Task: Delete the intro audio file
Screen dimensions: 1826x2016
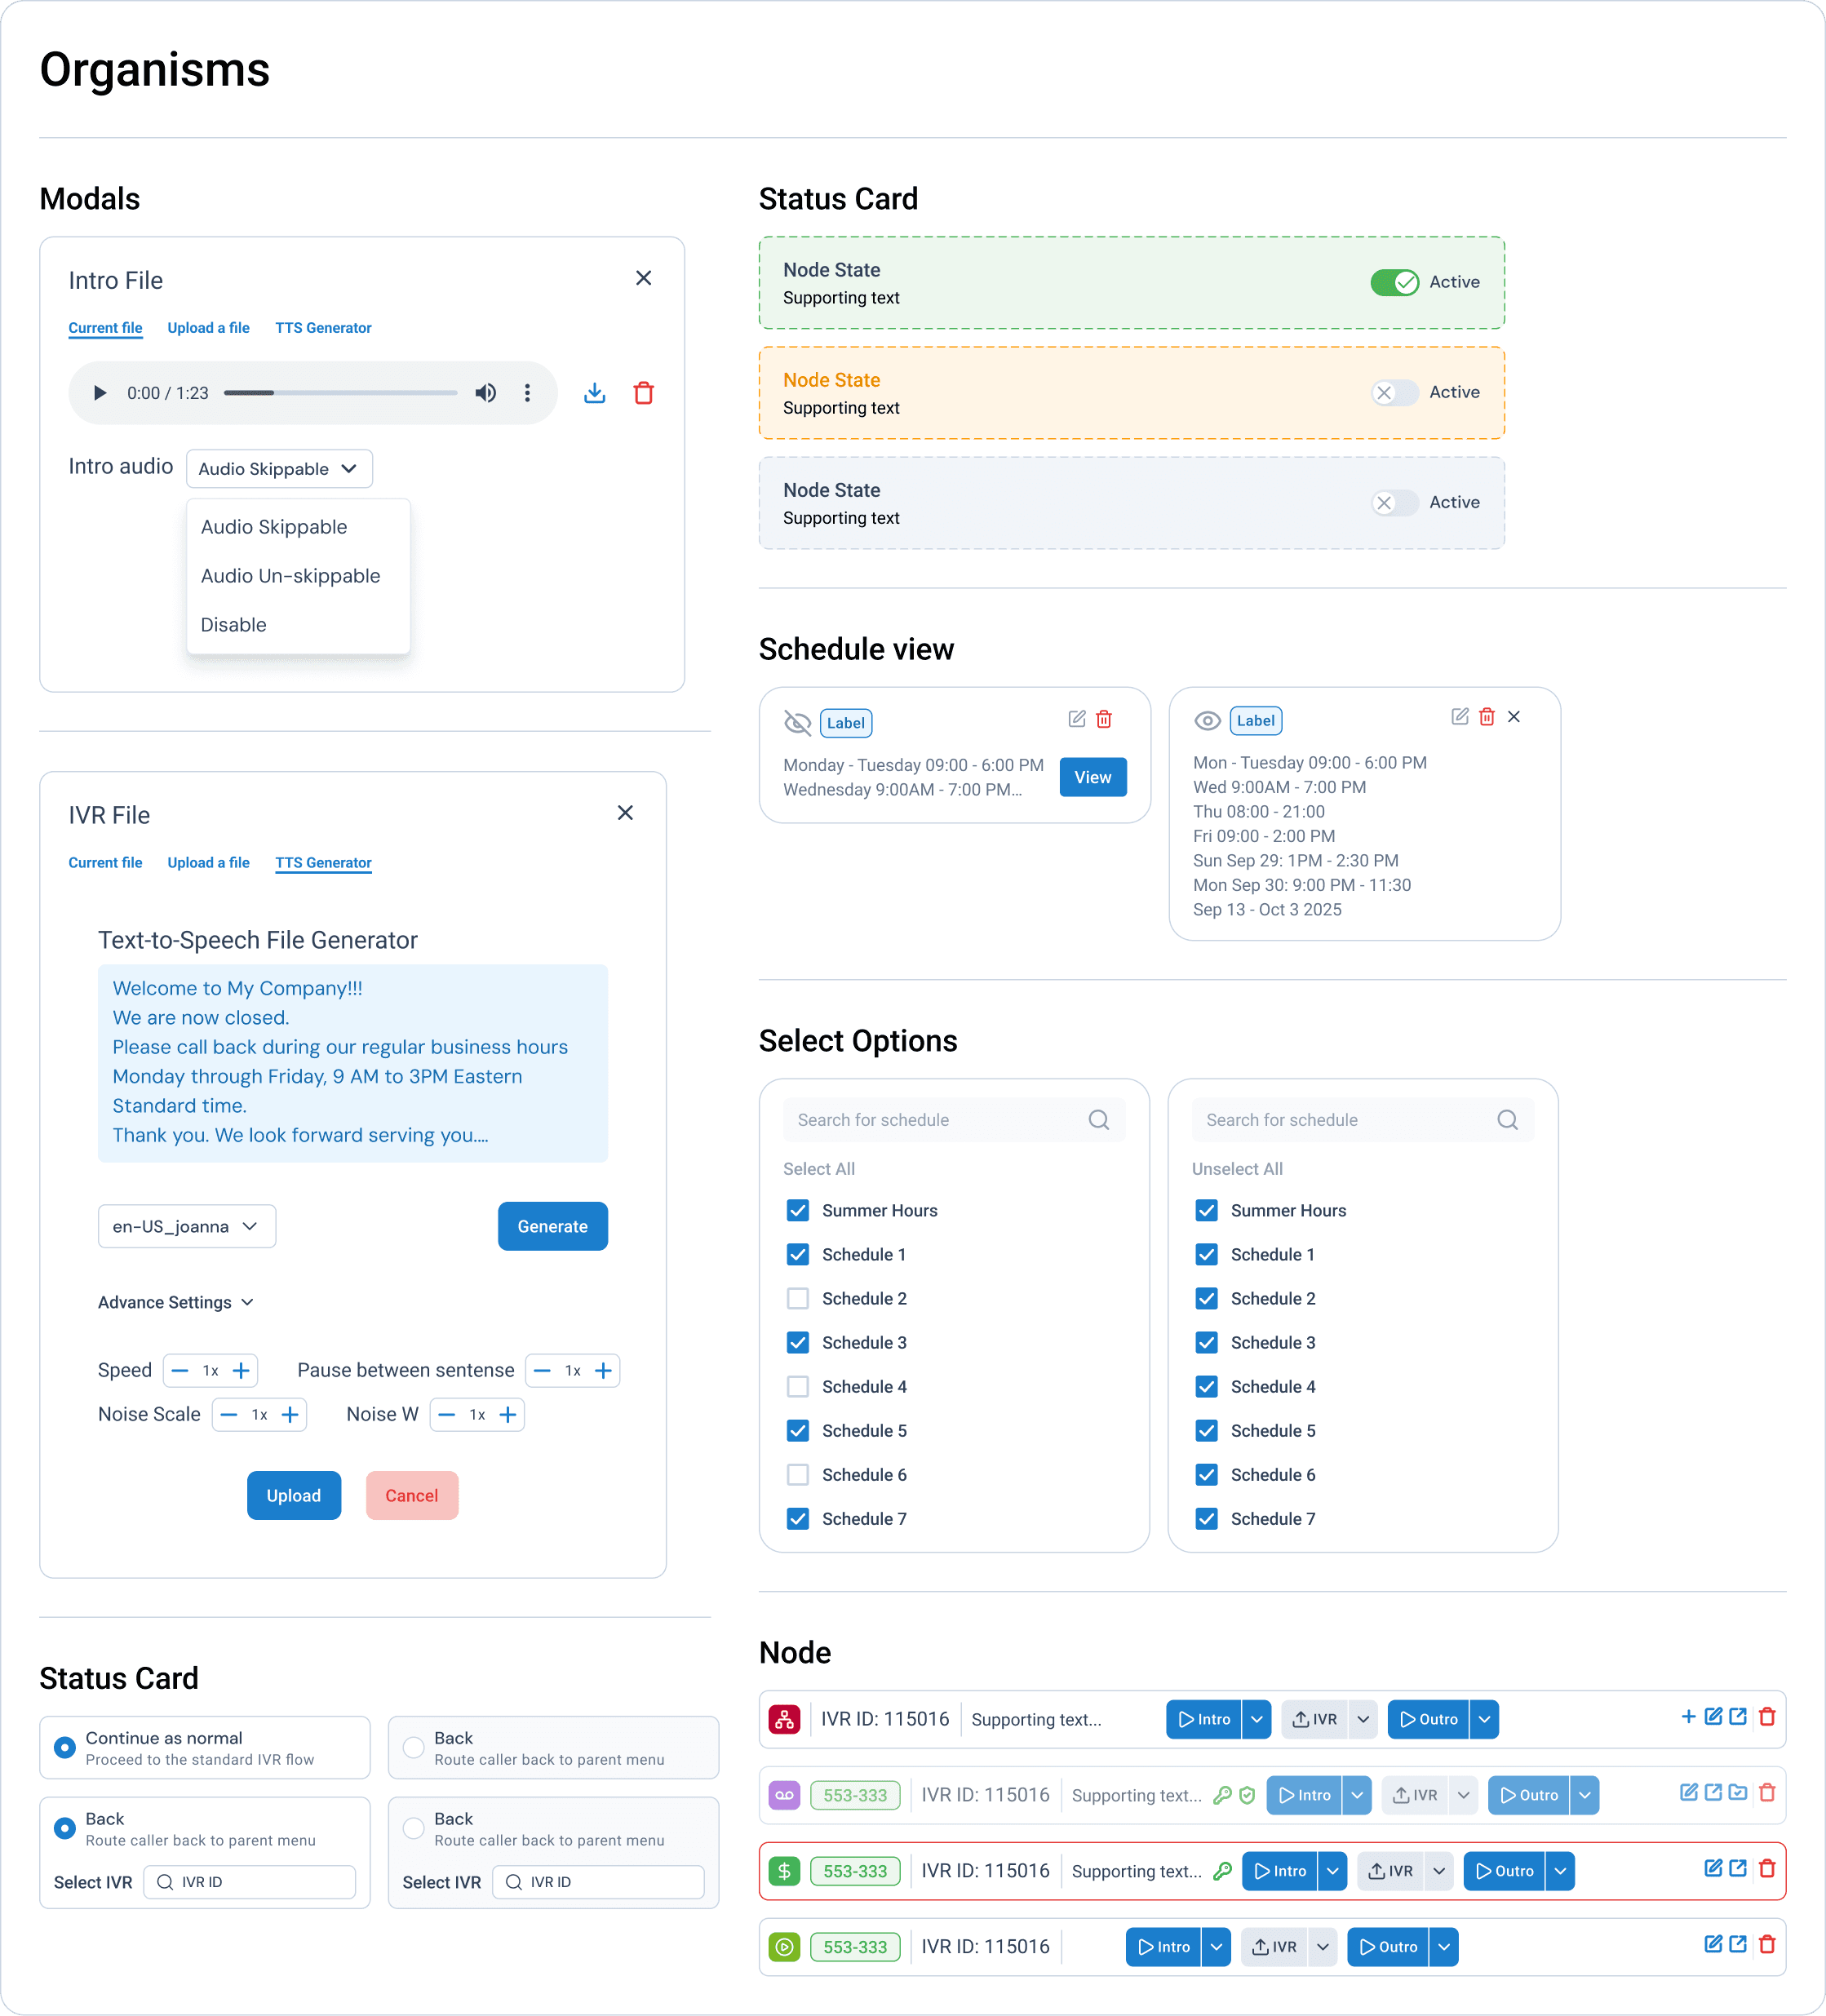Action: [x=643, y=393]
